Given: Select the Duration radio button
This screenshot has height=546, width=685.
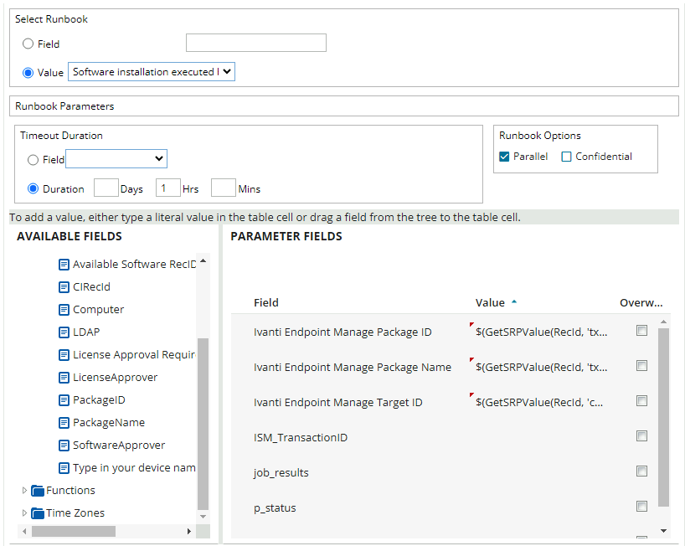Looking at the screenshot, I should [x=33, y=188].
